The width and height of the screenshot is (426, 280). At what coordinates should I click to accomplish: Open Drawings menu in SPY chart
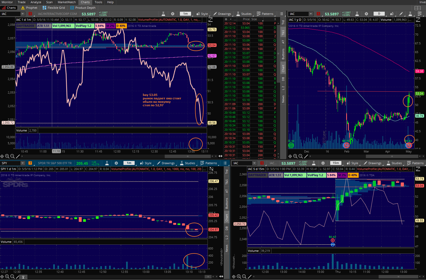166,163
